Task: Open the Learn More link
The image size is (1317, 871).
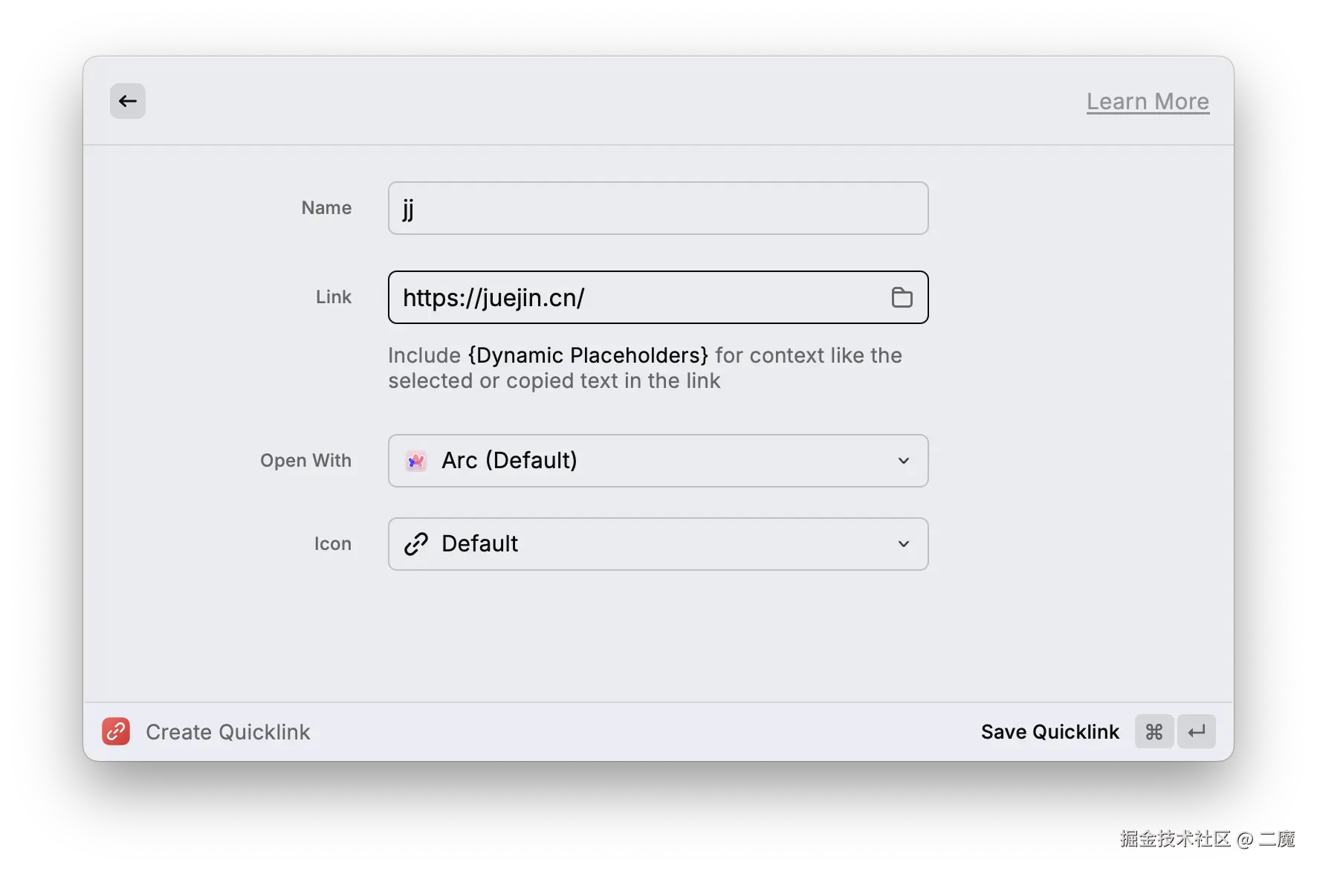Action: tap(1148, 102)
